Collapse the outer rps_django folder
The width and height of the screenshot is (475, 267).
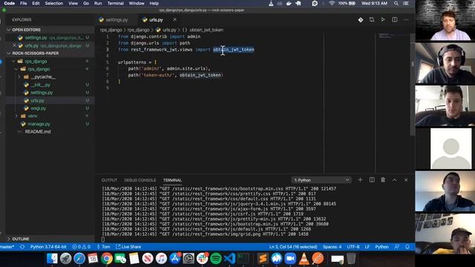point(36,61)
